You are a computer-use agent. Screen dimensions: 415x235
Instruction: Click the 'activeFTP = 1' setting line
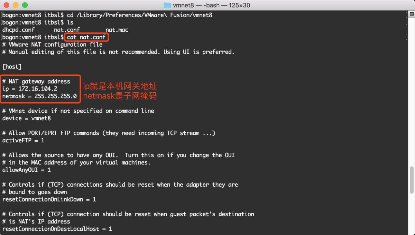click(23, 140)
